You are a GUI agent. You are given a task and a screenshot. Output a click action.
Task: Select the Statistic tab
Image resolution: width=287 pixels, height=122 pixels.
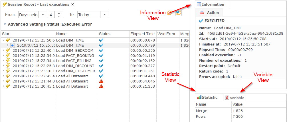click(207, 98)
